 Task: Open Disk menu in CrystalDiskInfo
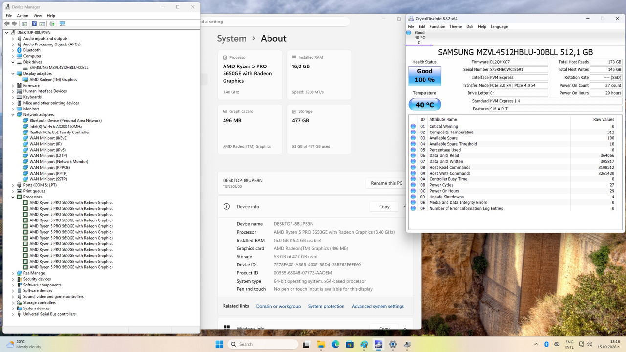[469, 27]
